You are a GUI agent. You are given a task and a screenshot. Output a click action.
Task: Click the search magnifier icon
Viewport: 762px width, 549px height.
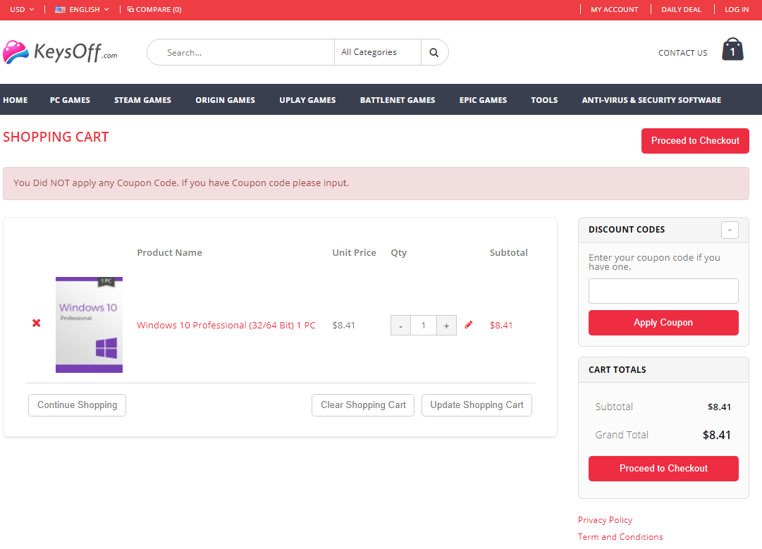click(434, 52)
